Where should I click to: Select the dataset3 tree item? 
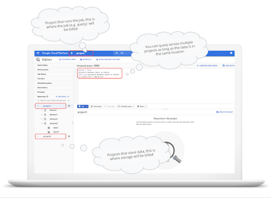pos(53,123)
